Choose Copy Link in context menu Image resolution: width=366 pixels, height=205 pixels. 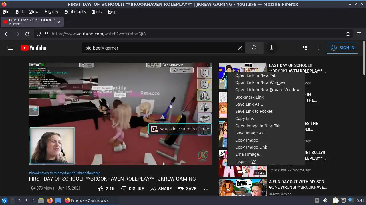pos(266,118)
